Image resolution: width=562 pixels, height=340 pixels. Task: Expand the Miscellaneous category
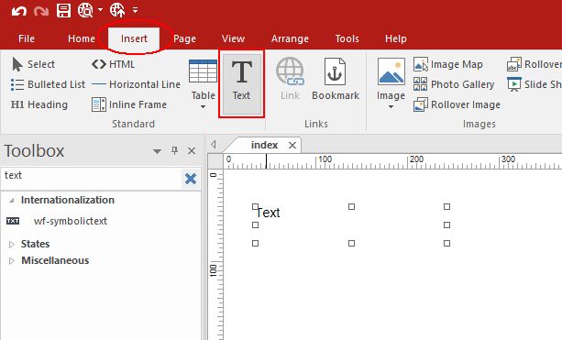pyautogui.click(x=12, y=261)
